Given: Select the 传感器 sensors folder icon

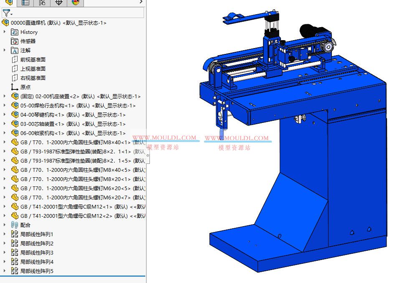Looking at the screenshot, I should pos(14,41).
